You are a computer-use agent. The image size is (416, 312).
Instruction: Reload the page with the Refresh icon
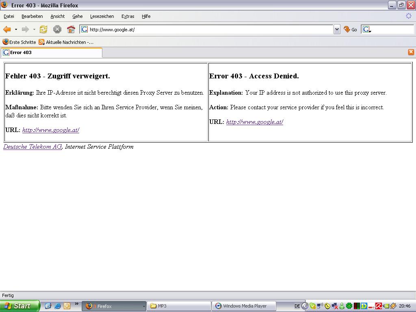click(x=43, y=29)
